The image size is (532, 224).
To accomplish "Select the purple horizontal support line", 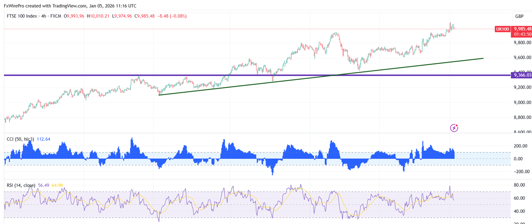I will pyautogui.click(x=257, y=75).
